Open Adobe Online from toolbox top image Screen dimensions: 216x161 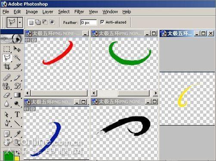[x=12, y=39]
